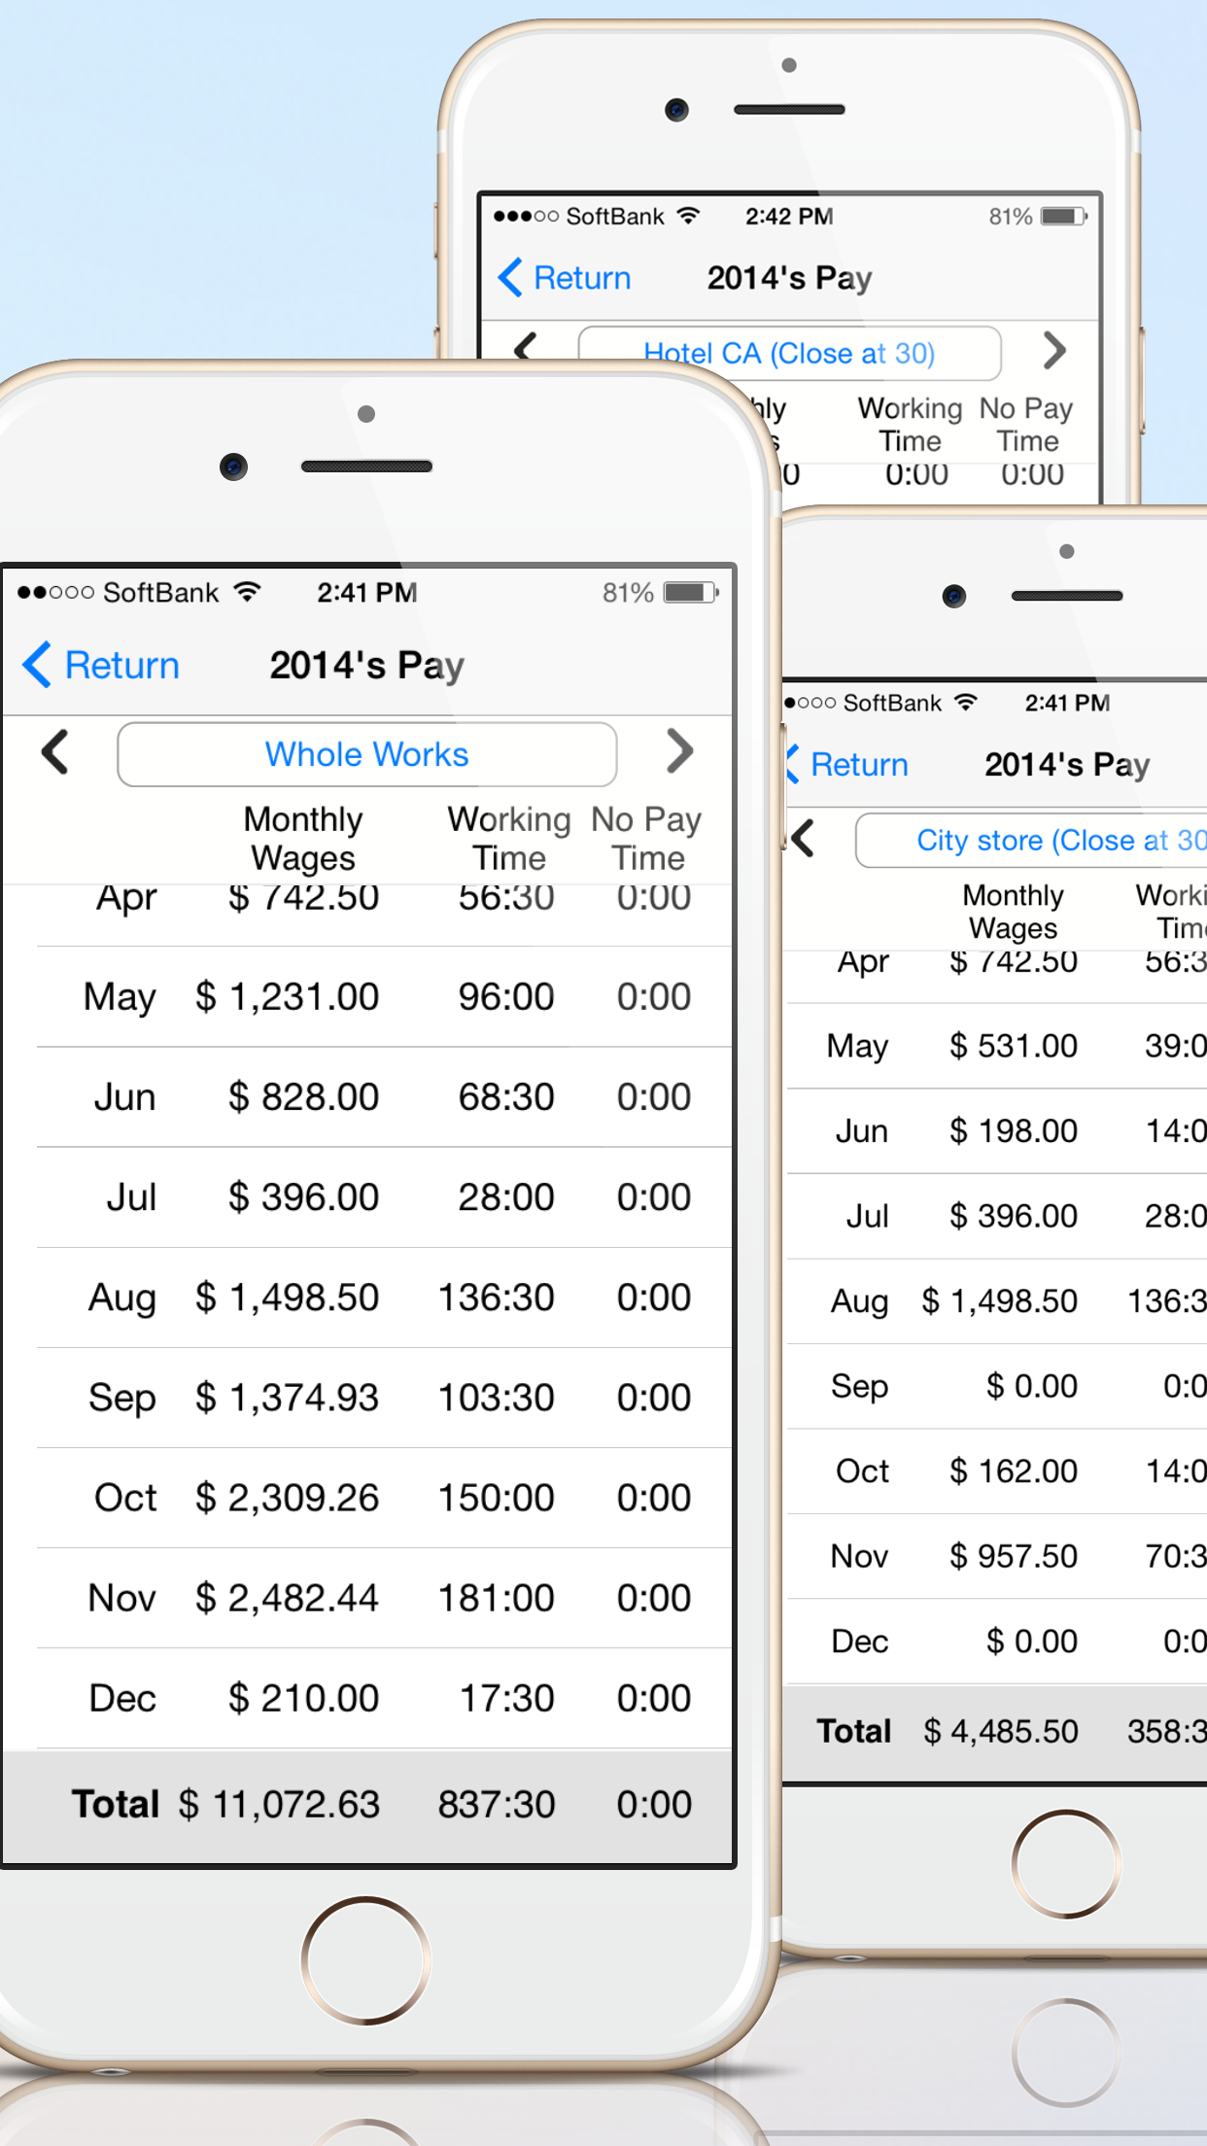Image resolution: width=1207 pixels, height=2146 pixels.
Task: Tap Wi-Fi icon on right phone status bar
Action: [x=965, y=702]
